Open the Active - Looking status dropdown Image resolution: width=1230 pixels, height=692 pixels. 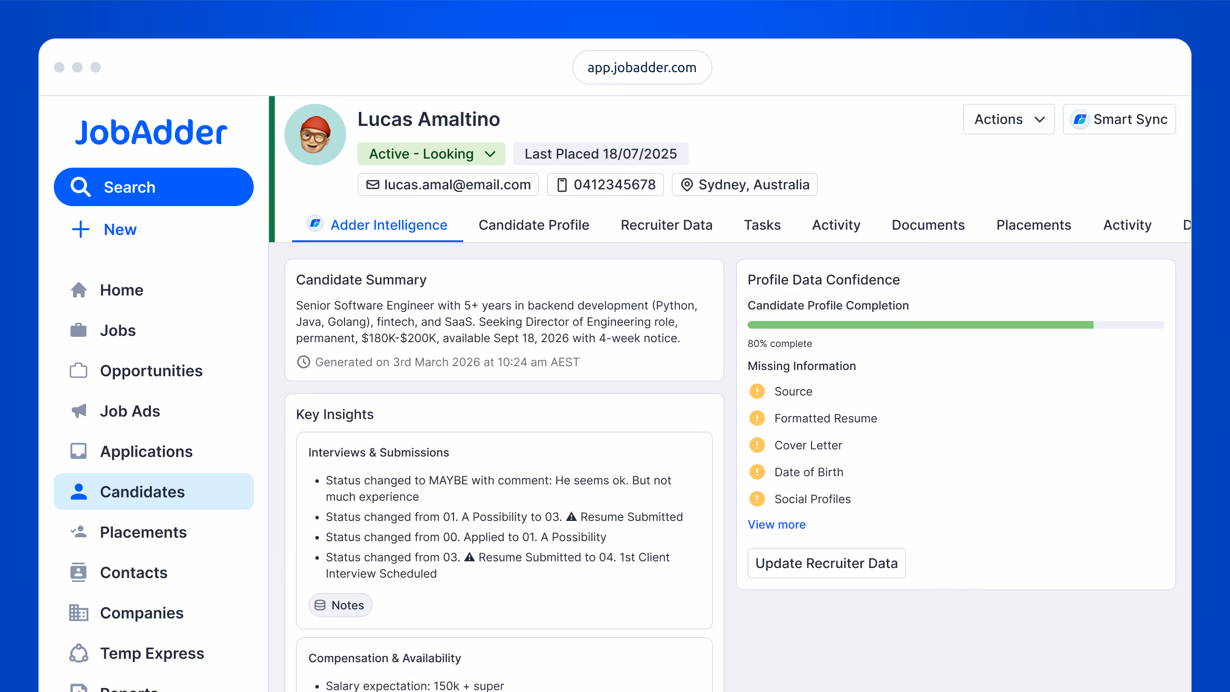point(431,154)
